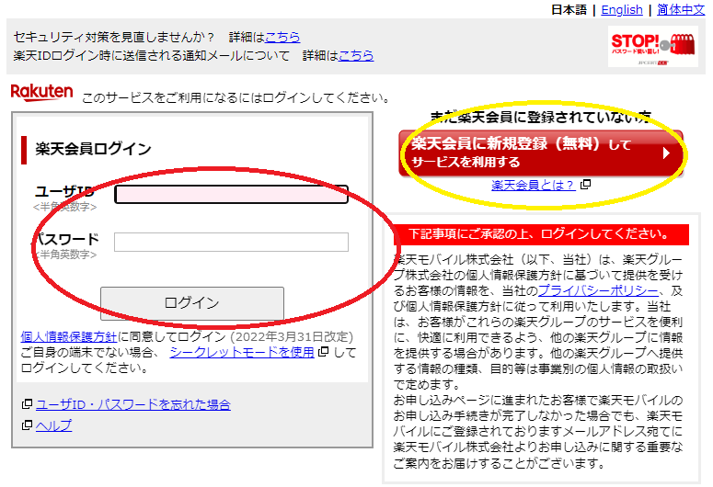Viewport: 713px width, 487px height.
Task: Click the new-window icon beside 楽天会員とは？
Action: (x=586, y=186)
